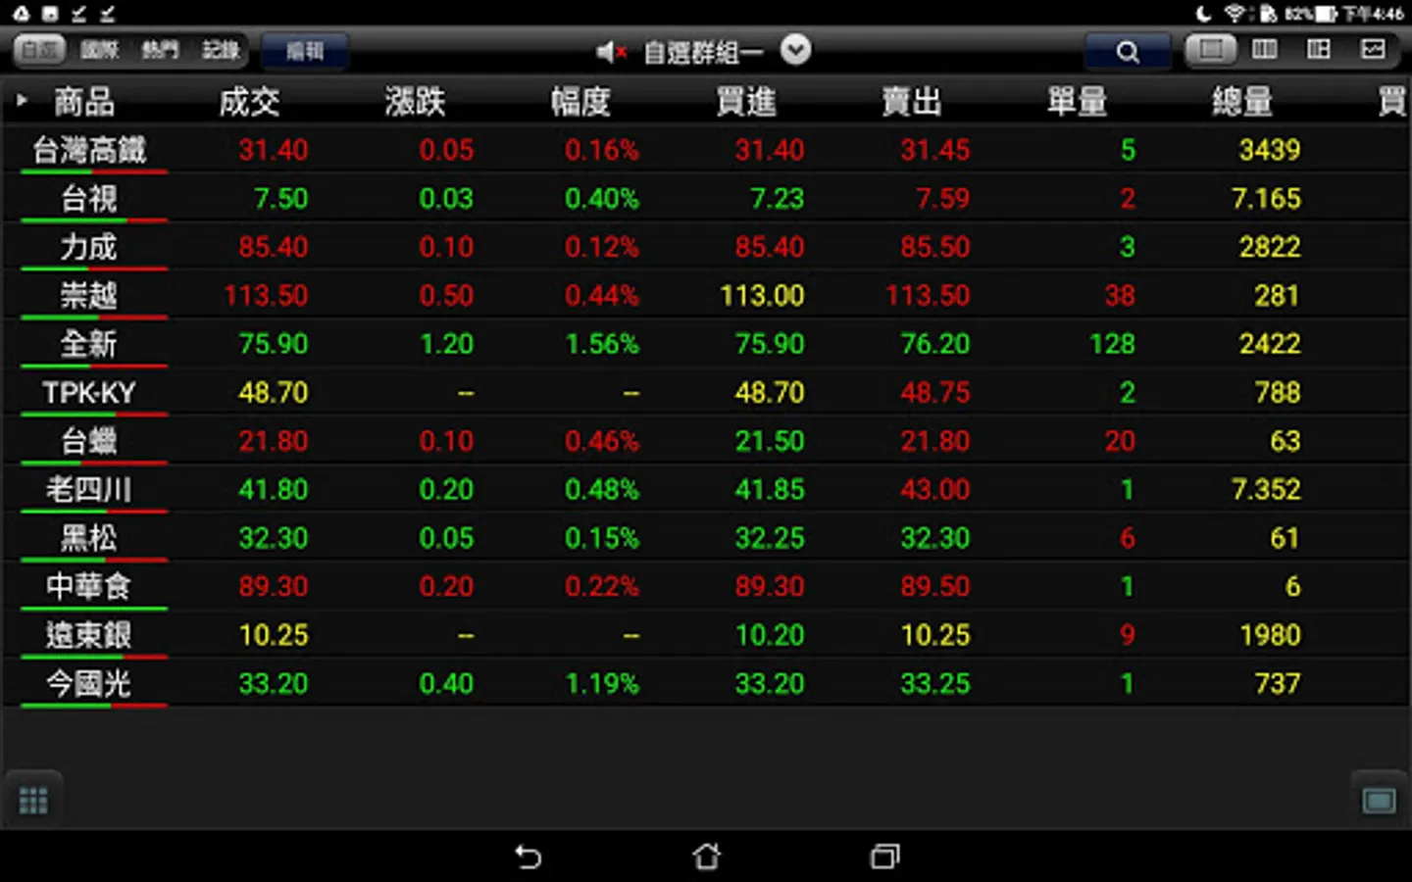Tap the Wi-Fi status bar icon
The image size is (1412, 882).
[x=1235, y=13]
